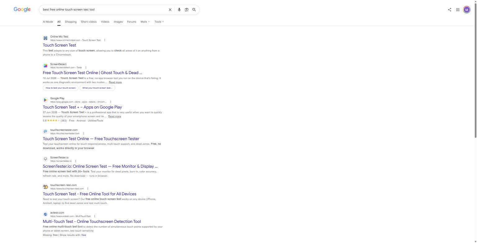Open the share icon at top right

(x=449, y=10)
